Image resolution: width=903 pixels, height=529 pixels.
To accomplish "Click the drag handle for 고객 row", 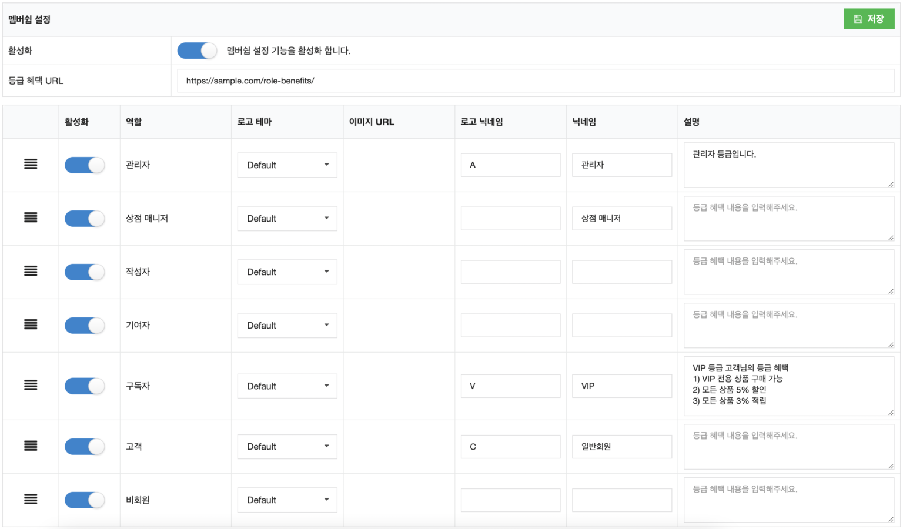I will (x=31, y=446).
